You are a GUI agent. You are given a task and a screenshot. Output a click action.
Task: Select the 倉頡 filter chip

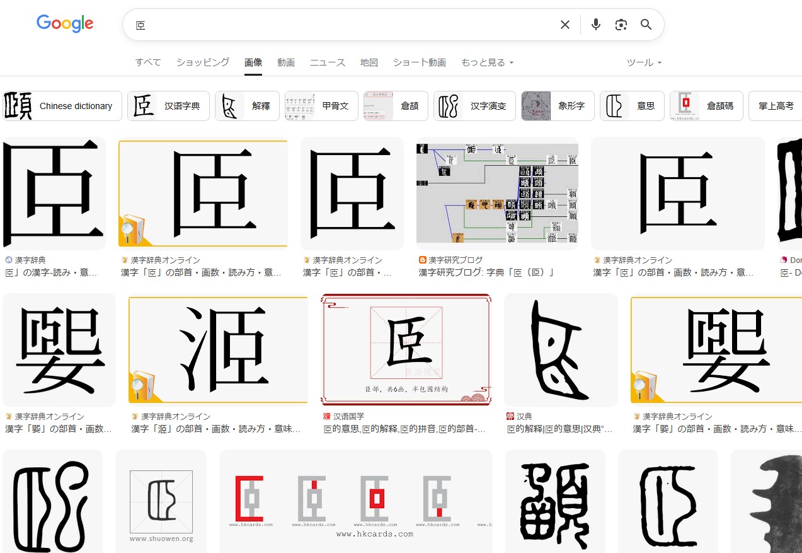click(x=396, y=106)
